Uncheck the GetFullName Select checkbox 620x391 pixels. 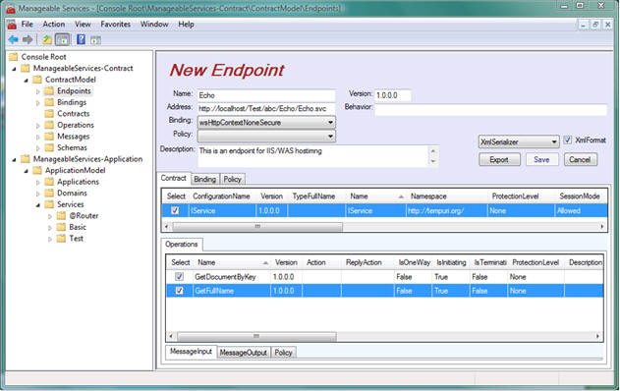179,291
